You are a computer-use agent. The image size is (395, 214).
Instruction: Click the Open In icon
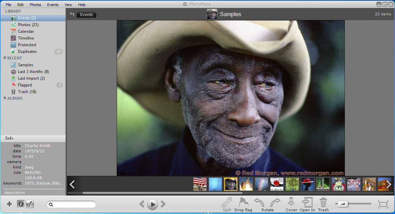307,203
